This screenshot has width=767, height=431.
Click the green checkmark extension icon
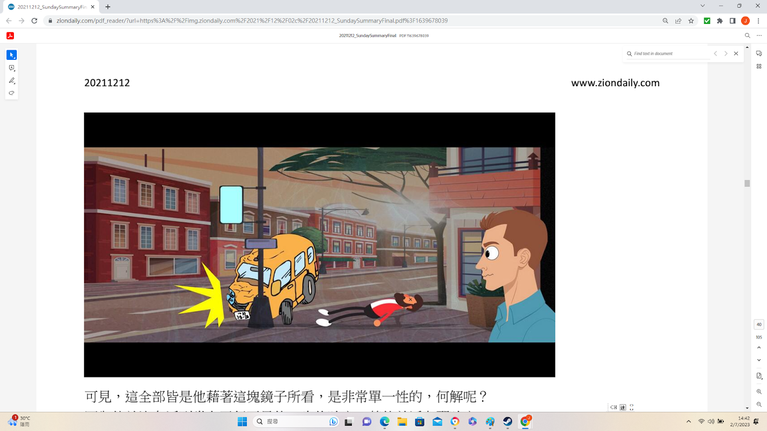tap(707, 21)
